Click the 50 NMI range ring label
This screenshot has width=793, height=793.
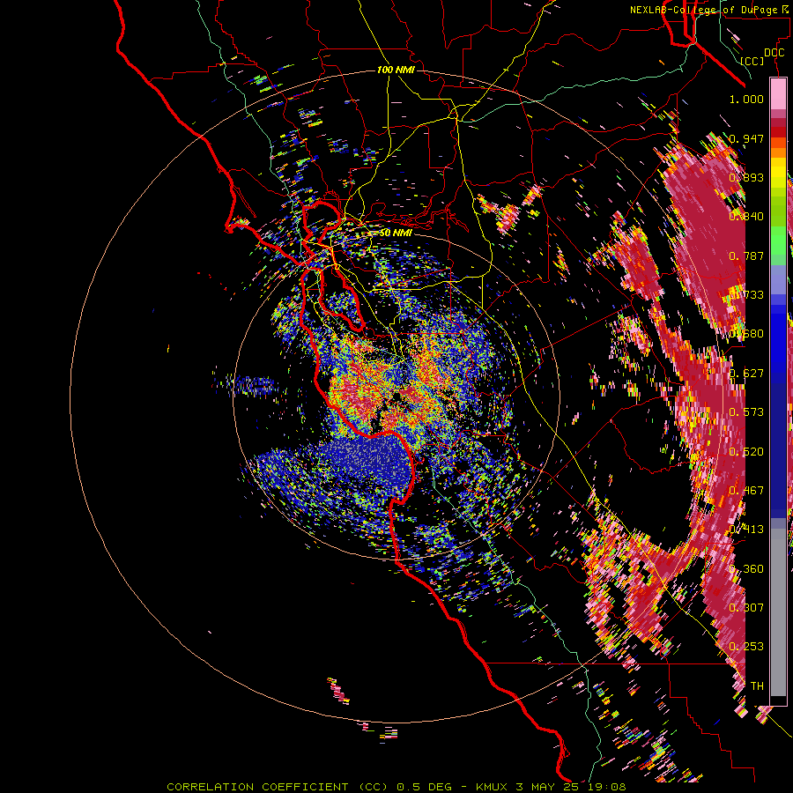[396, 233]
